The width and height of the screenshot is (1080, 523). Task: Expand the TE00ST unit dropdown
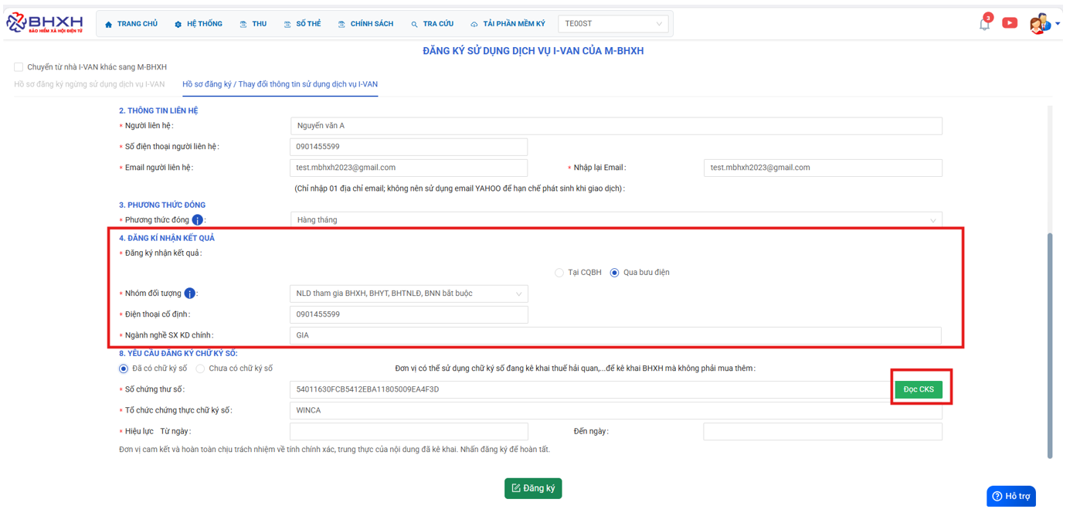pyautogui.click(x=613, y=24)
